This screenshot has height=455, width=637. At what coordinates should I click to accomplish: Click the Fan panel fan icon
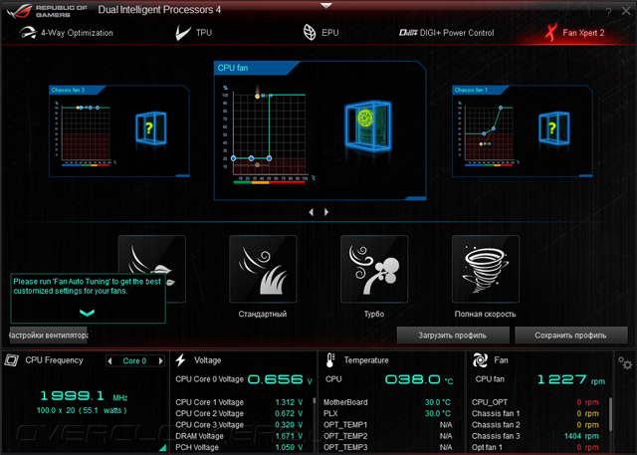pyautogui.click(x=480, y=360)
